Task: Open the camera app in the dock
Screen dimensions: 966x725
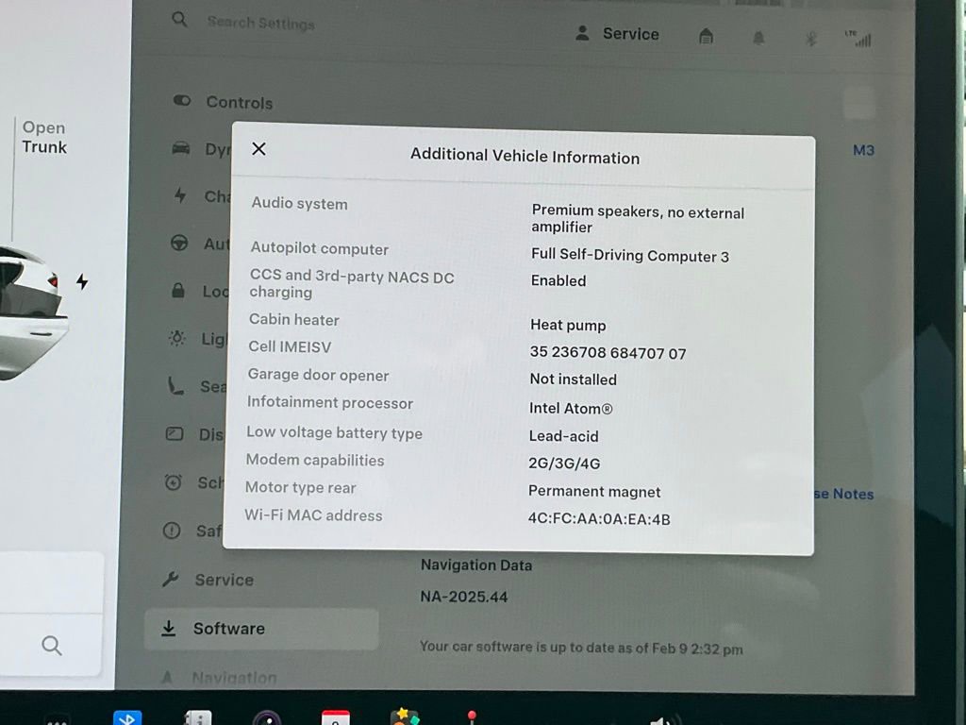Action: click(267, 718)
